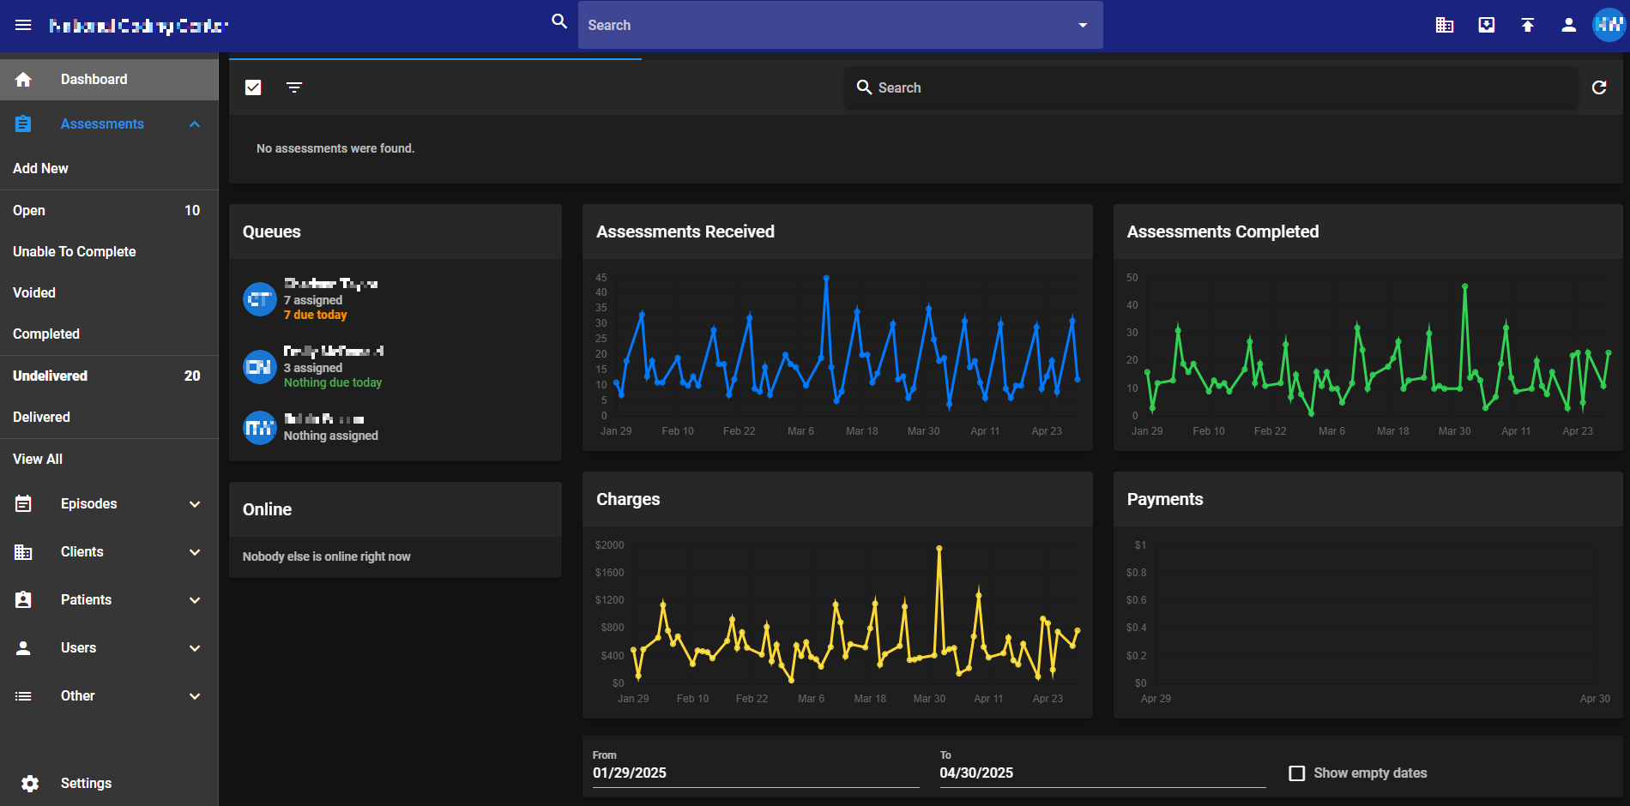
Task: Click the 'Nothing due today' queue entry
Action: click(x=333, y=383)
